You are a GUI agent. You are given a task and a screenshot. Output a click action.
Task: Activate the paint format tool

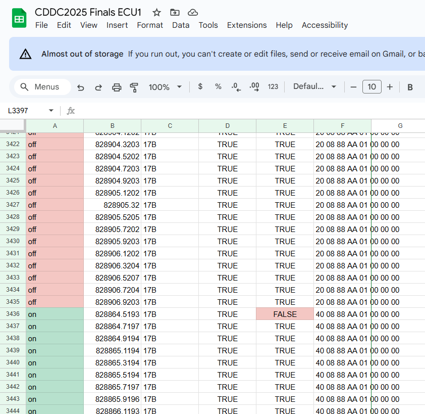(x=134, y=87)
